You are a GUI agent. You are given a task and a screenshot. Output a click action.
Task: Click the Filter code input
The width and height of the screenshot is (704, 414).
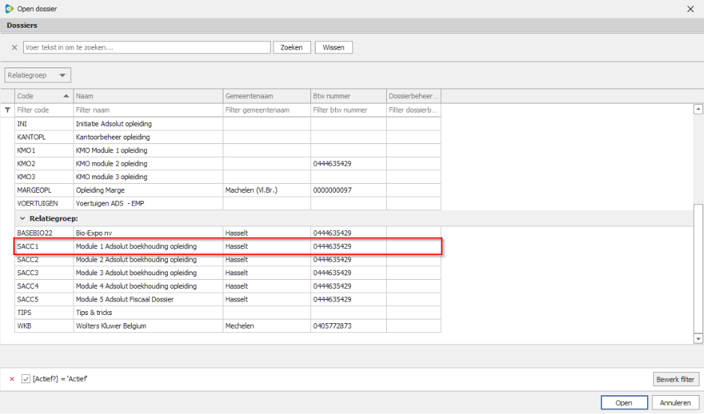click(44, 110)
